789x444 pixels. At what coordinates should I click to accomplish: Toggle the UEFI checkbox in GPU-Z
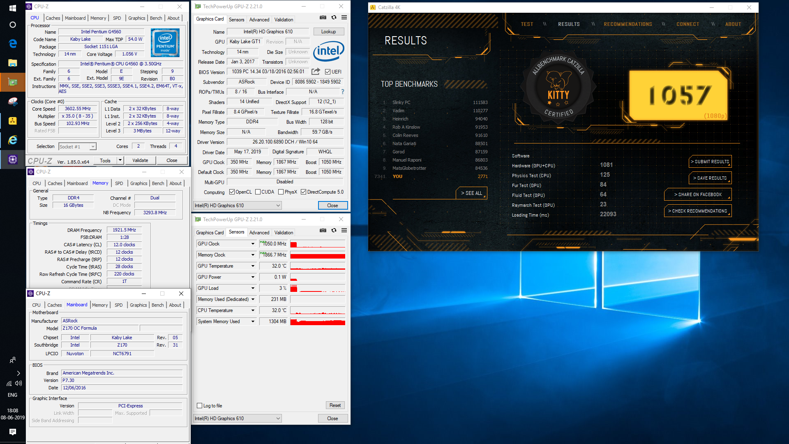point(328,72)
